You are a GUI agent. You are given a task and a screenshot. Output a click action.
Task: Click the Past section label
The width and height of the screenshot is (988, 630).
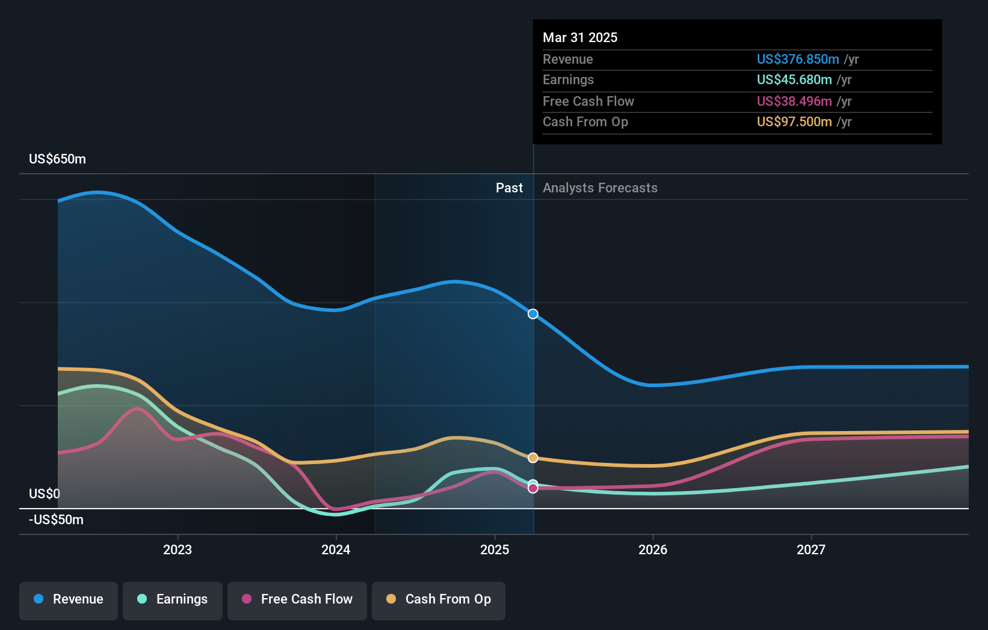pos(509,188)
